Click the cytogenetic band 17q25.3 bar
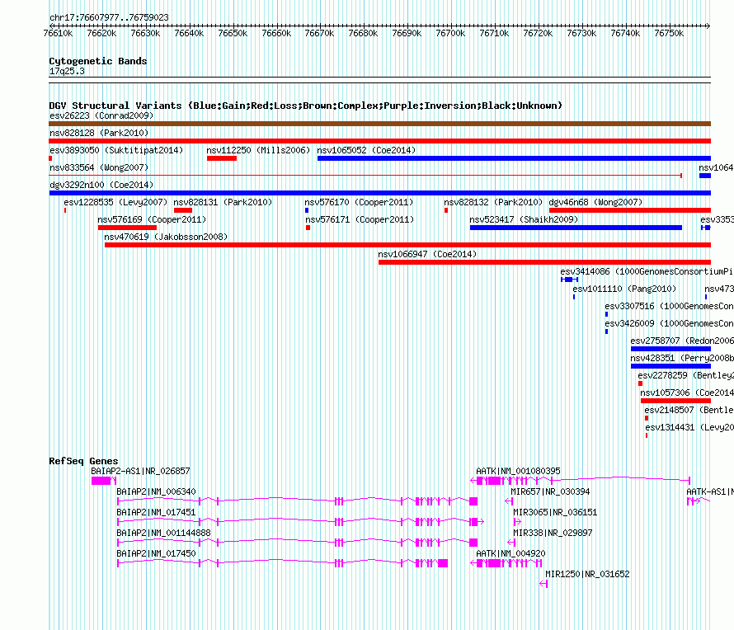 [x=379, y=80]
